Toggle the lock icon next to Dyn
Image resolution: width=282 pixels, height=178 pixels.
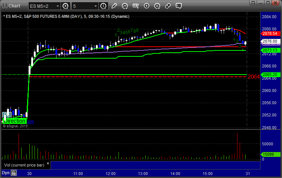[x=14, y=173]
